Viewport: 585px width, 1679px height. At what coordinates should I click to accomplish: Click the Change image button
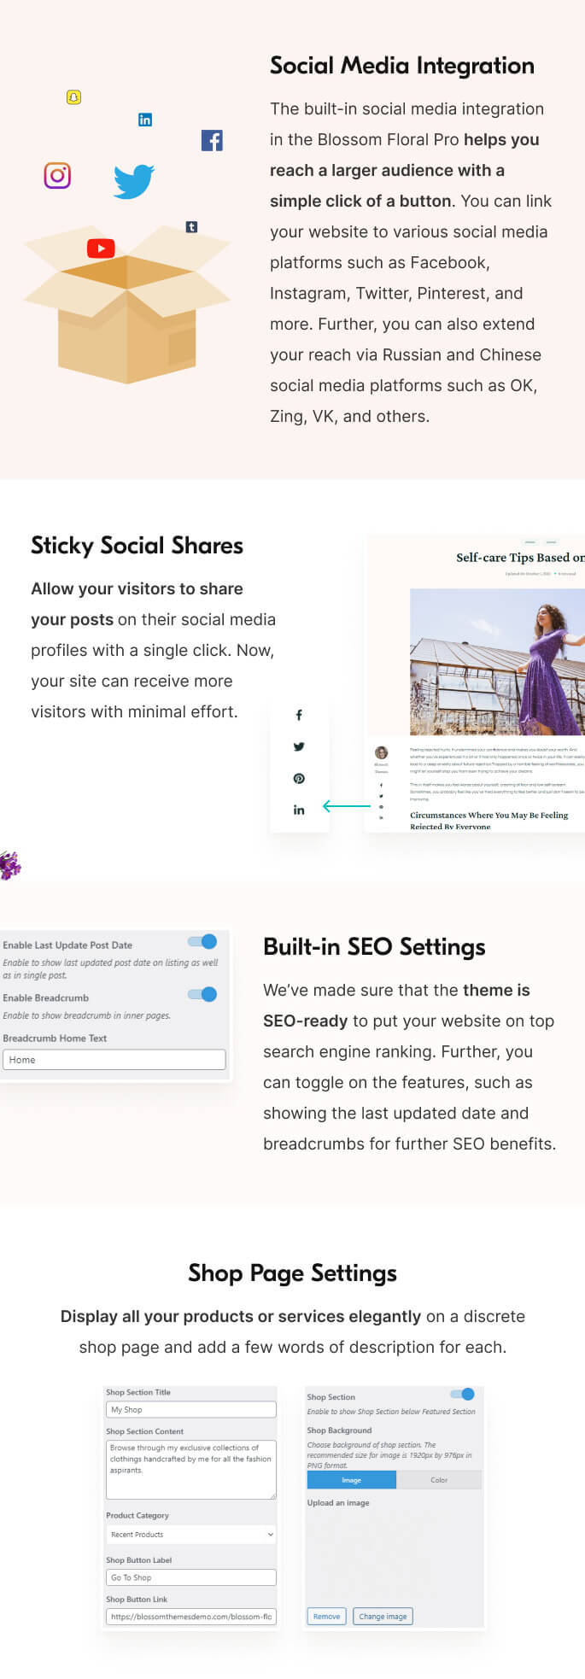(383, 1616)
